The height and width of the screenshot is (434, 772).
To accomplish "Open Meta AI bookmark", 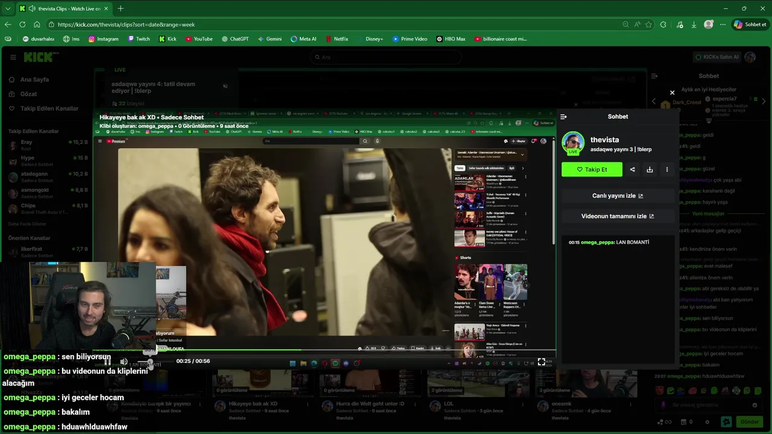I will 303,39.
